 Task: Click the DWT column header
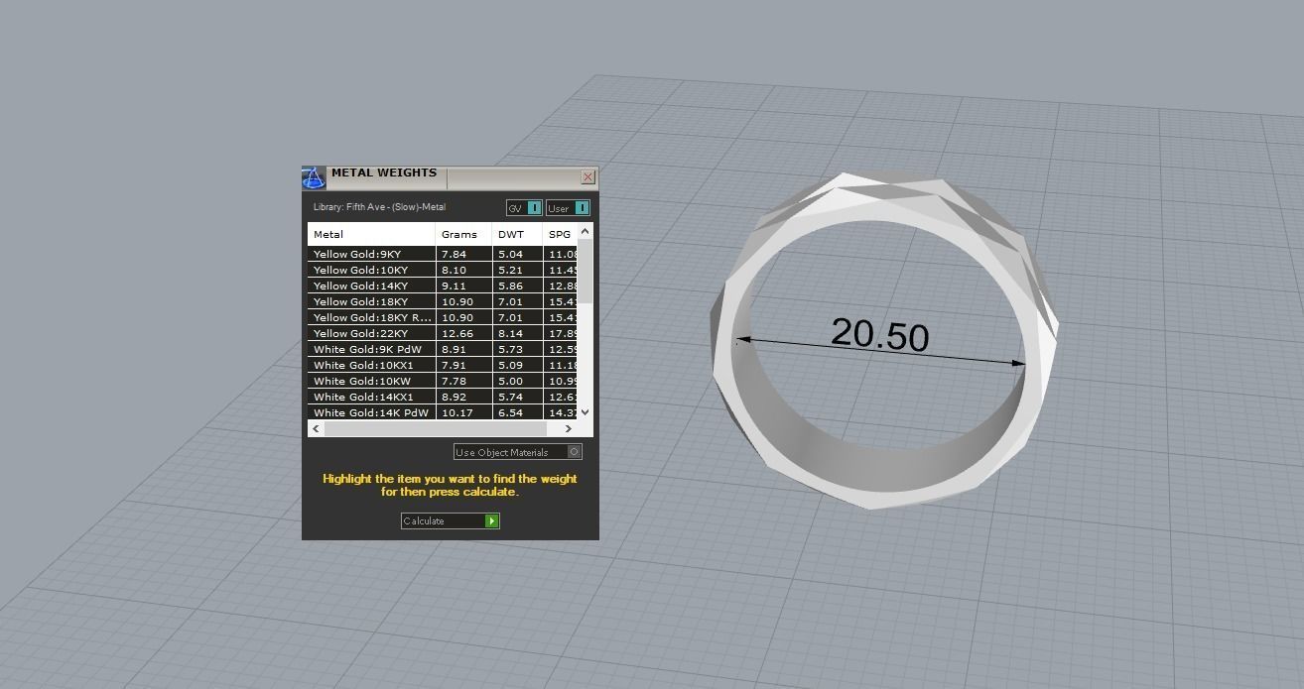[x=517, y=234]
